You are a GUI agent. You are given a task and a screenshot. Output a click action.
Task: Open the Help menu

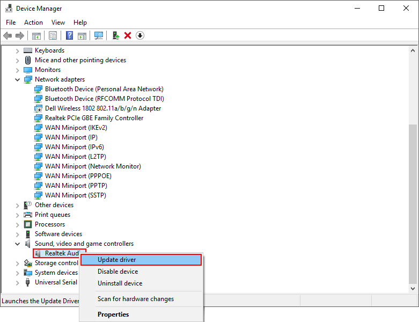point(80,23)
